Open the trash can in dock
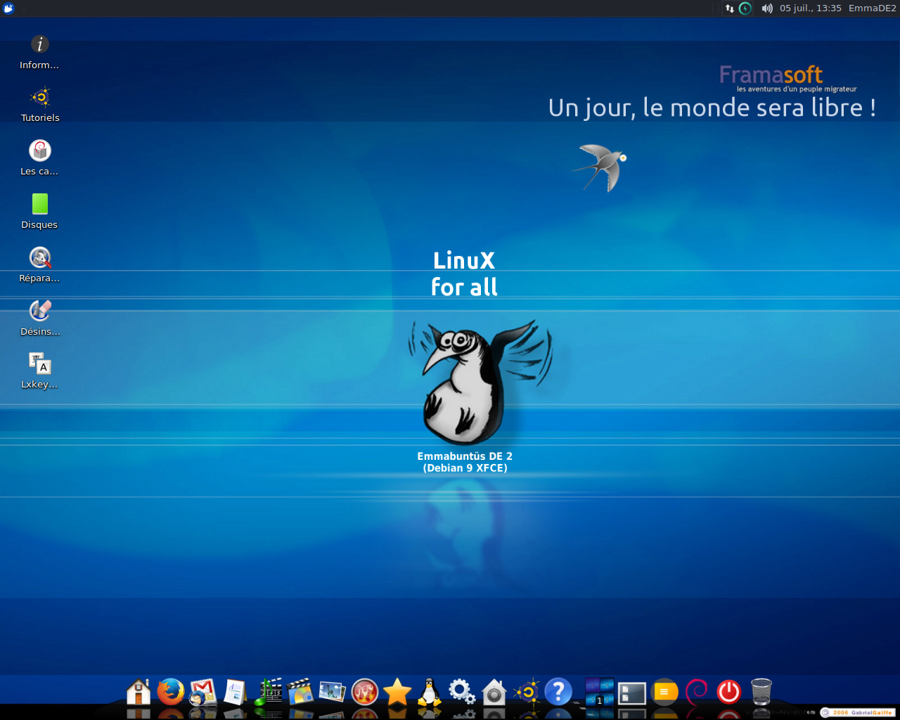This screenshot has height=720, width=900. pyautogui.click(x=761, y=692)
